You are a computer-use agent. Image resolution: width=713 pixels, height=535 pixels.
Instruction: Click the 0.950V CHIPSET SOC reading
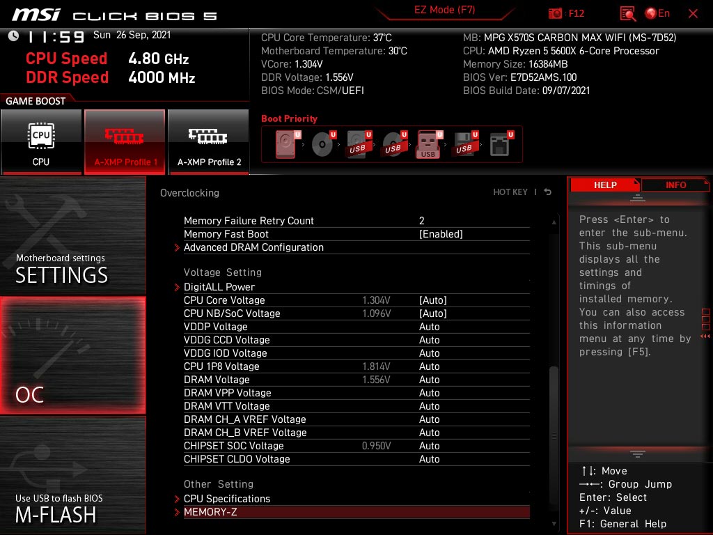pos(376,446)
